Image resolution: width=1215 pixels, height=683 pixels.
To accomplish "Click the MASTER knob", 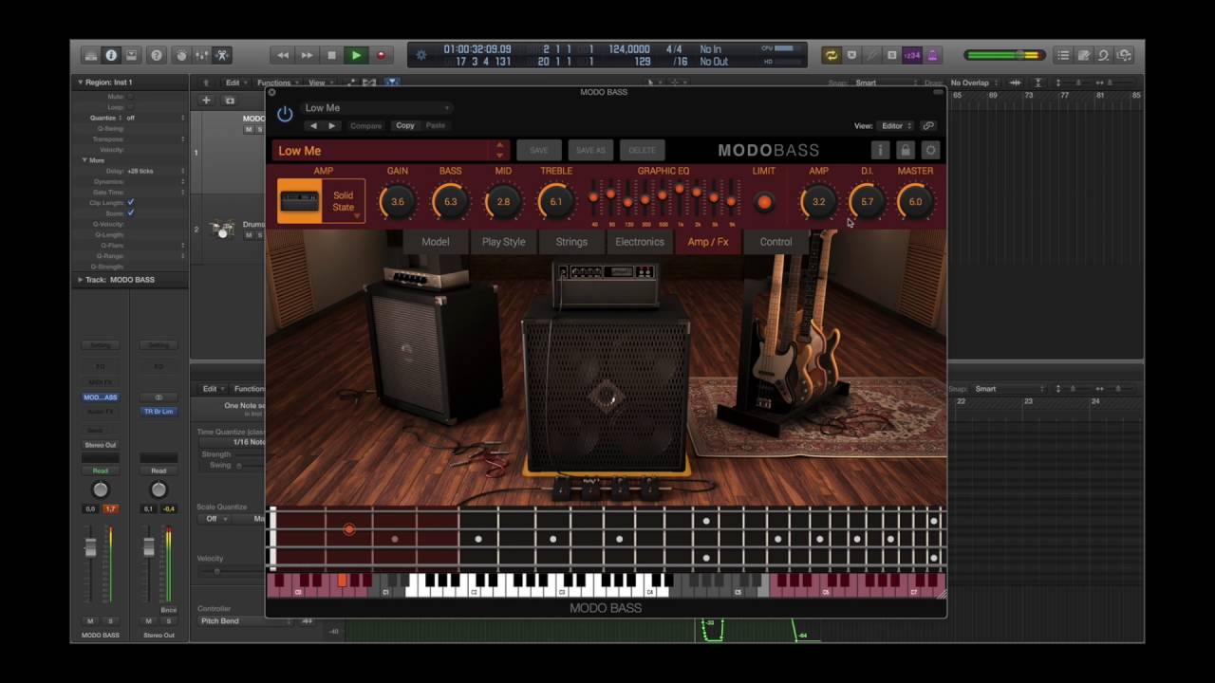I will [915, 201].
